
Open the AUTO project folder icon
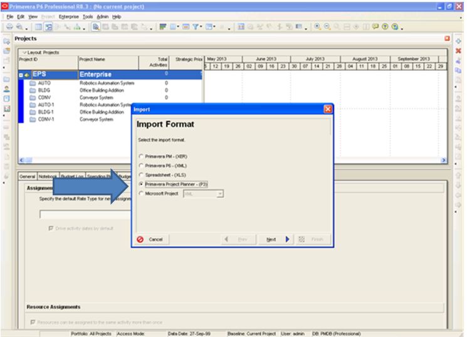tap(32, 83)
